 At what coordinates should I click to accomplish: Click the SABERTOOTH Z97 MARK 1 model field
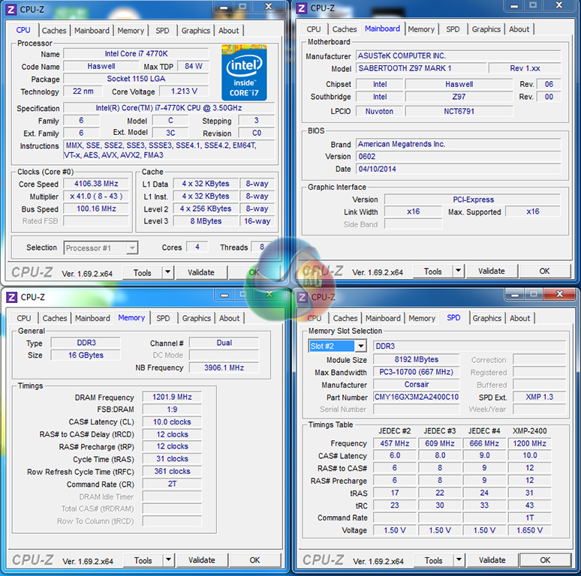[421, 68]
